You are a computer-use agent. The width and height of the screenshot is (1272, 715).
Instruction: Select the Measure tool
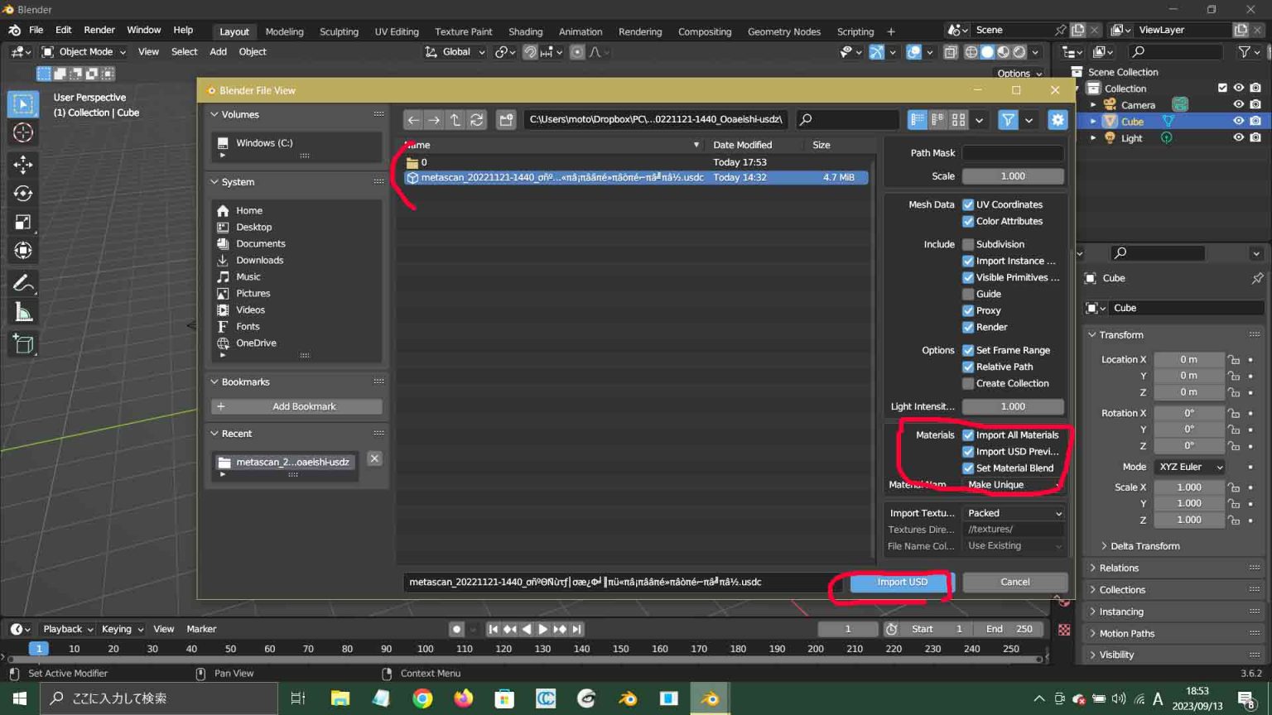tap(23, 312)
